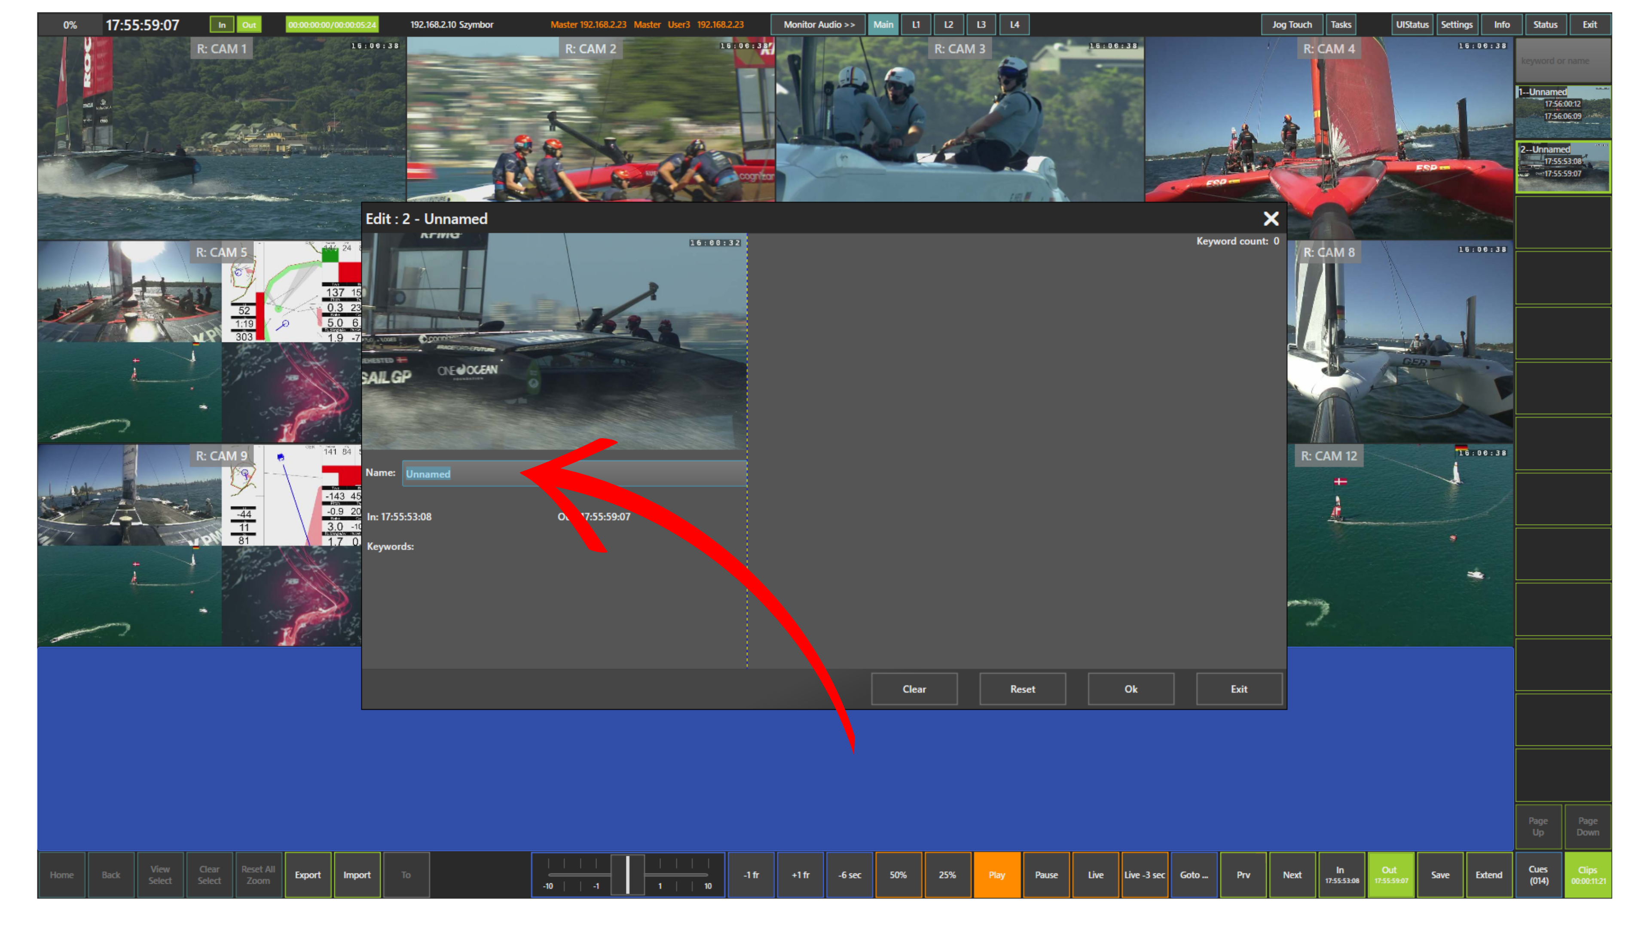Click the Extend button
This screenshot has width=1650, height=928.
pos(1489,875)
